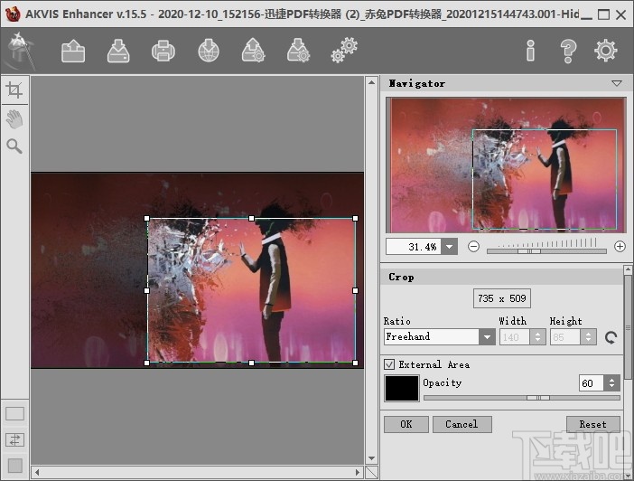Click the Ratio label
This screenshot has width=634, height=481.
pos(397,321)
